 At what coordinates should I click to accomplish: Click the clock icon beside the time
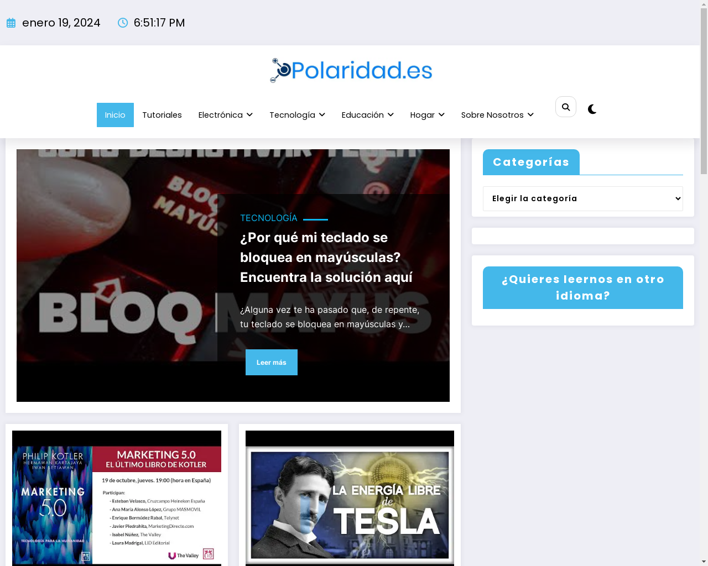(123, 23)
